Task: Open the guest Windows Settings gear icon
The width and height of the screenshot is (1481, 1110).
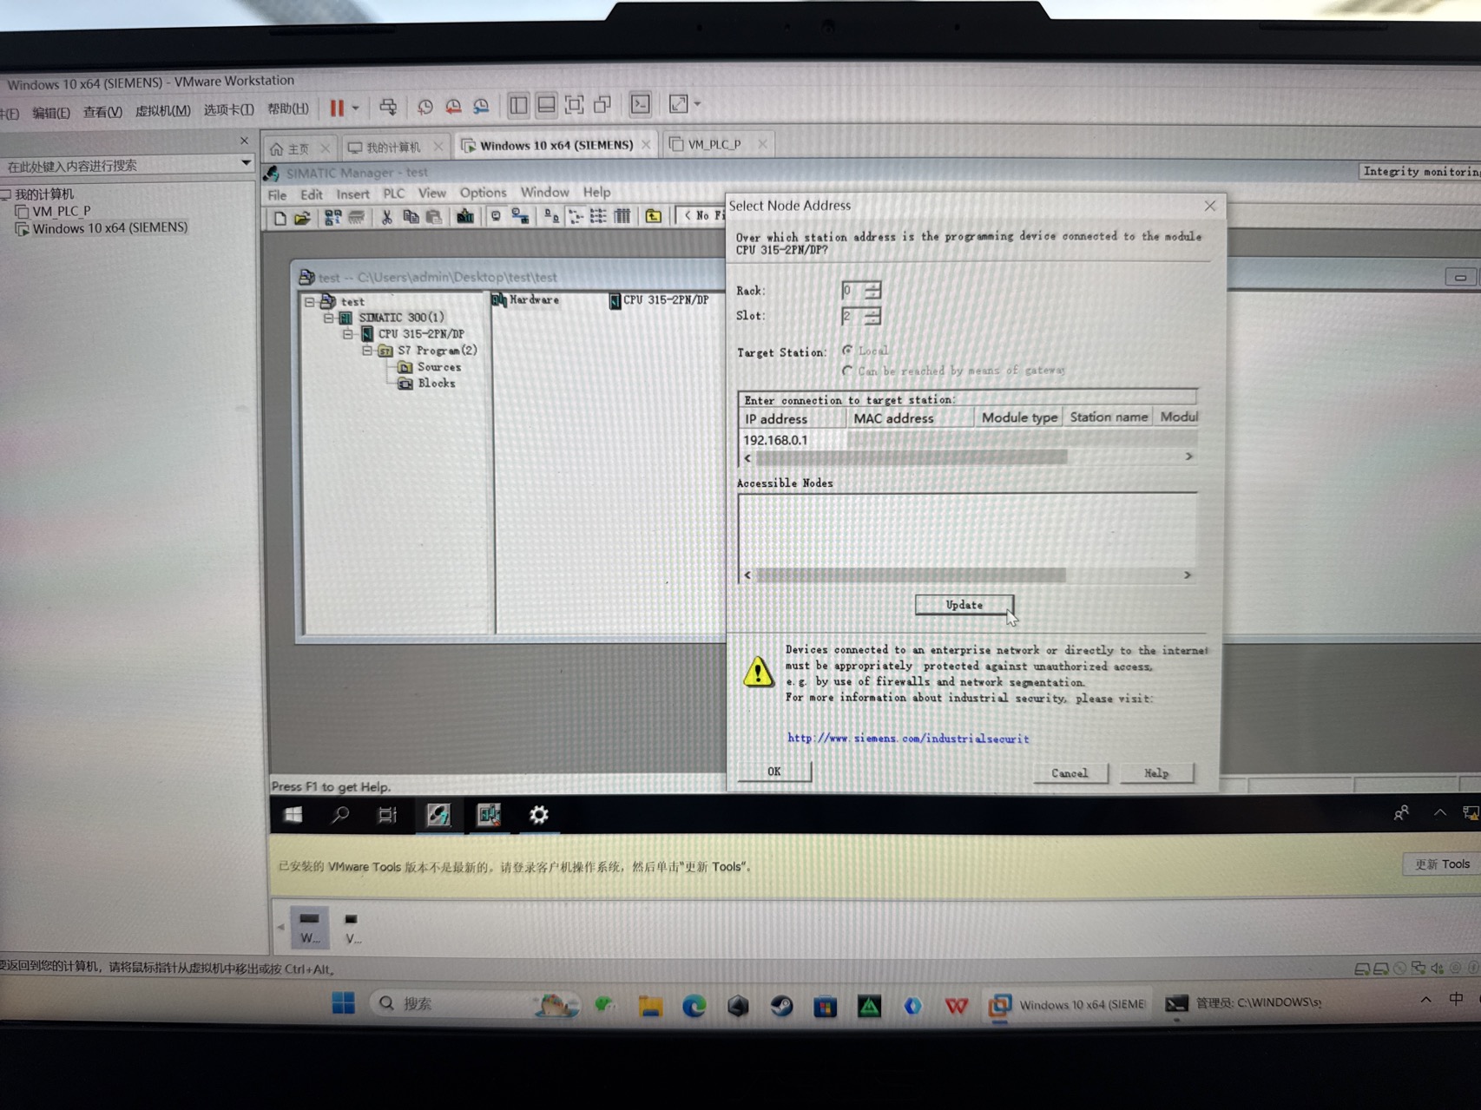Action: click(x=539, y=815)
